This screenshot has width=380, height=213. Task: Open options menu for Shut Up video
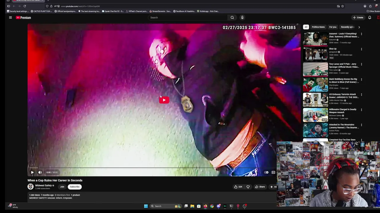pos(361,49)
